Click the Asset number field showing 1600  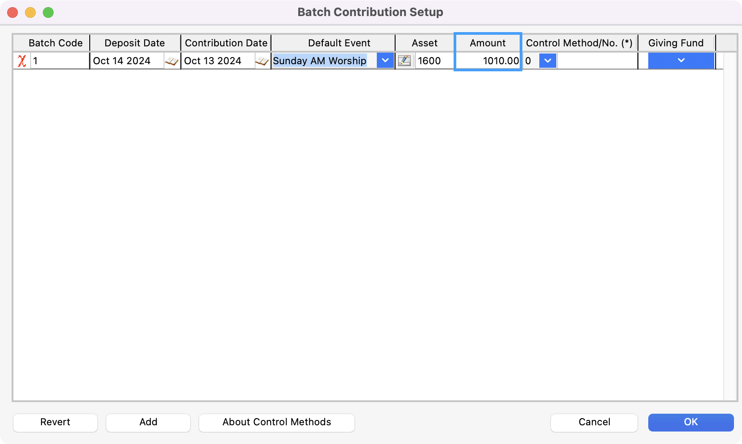click(434, 61)
